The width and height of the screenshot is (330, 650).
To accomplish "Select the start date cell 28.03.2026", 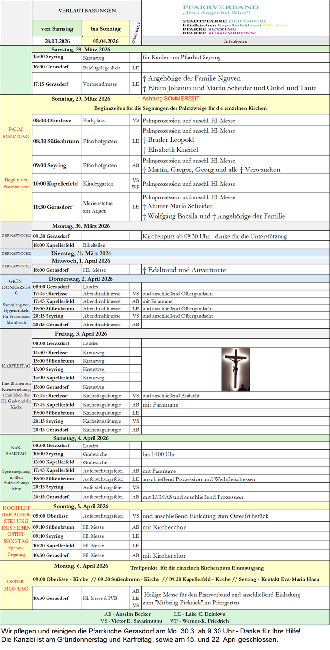I will (57, 41).
